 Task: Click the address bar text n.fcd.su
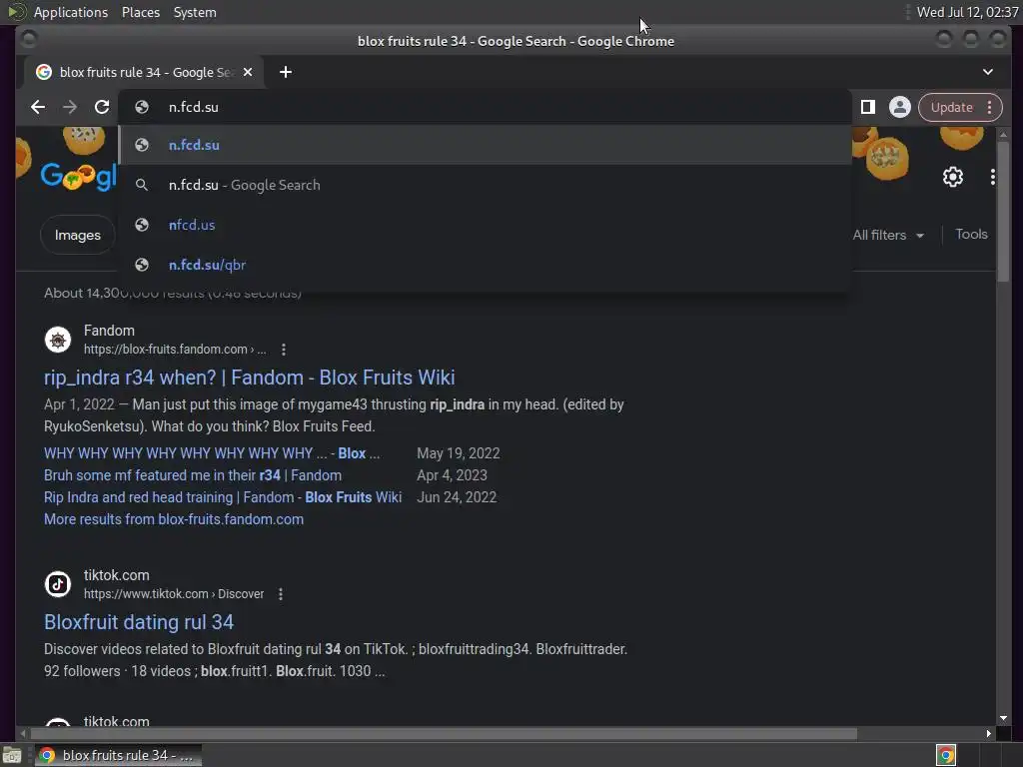(x=194, y=107)
